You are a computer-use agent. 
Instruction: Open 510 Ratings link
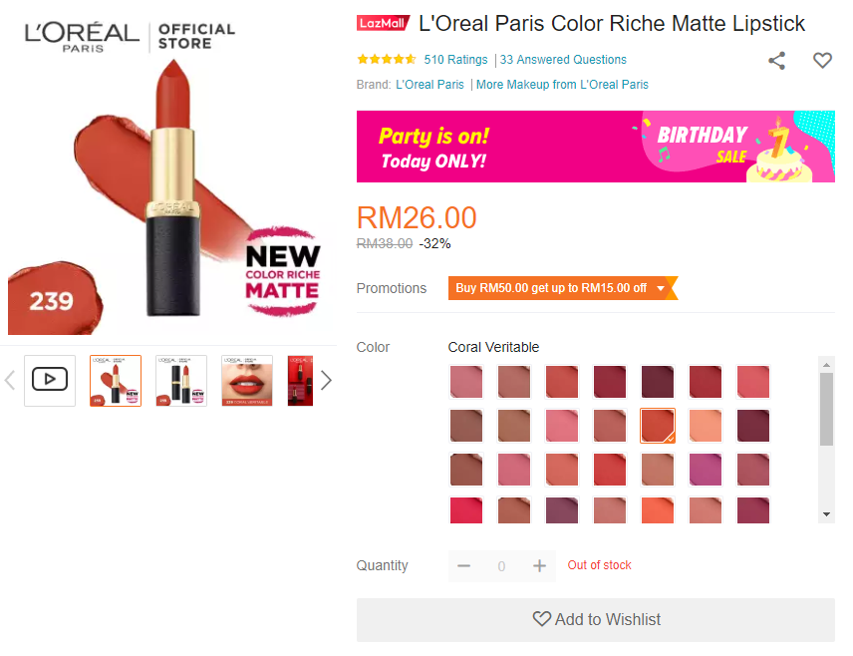(x=455, y=60)
